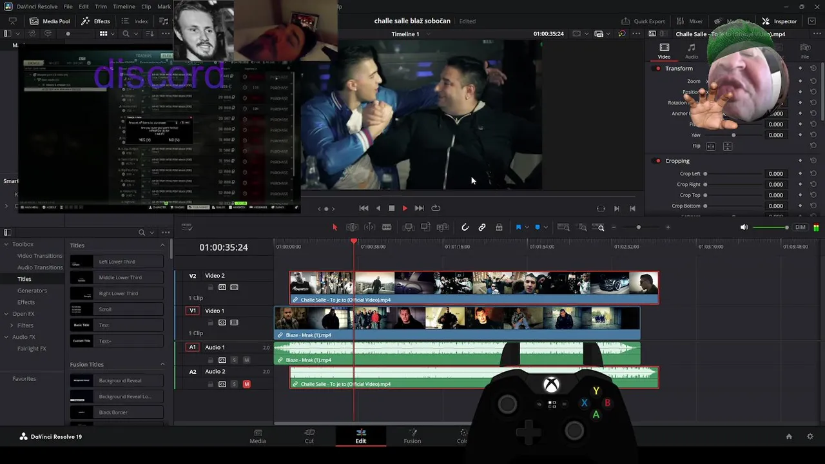The width and height of the screenshot is (825, 464).
Task: Click the Crop Top value field
Action: pos(775,195)
